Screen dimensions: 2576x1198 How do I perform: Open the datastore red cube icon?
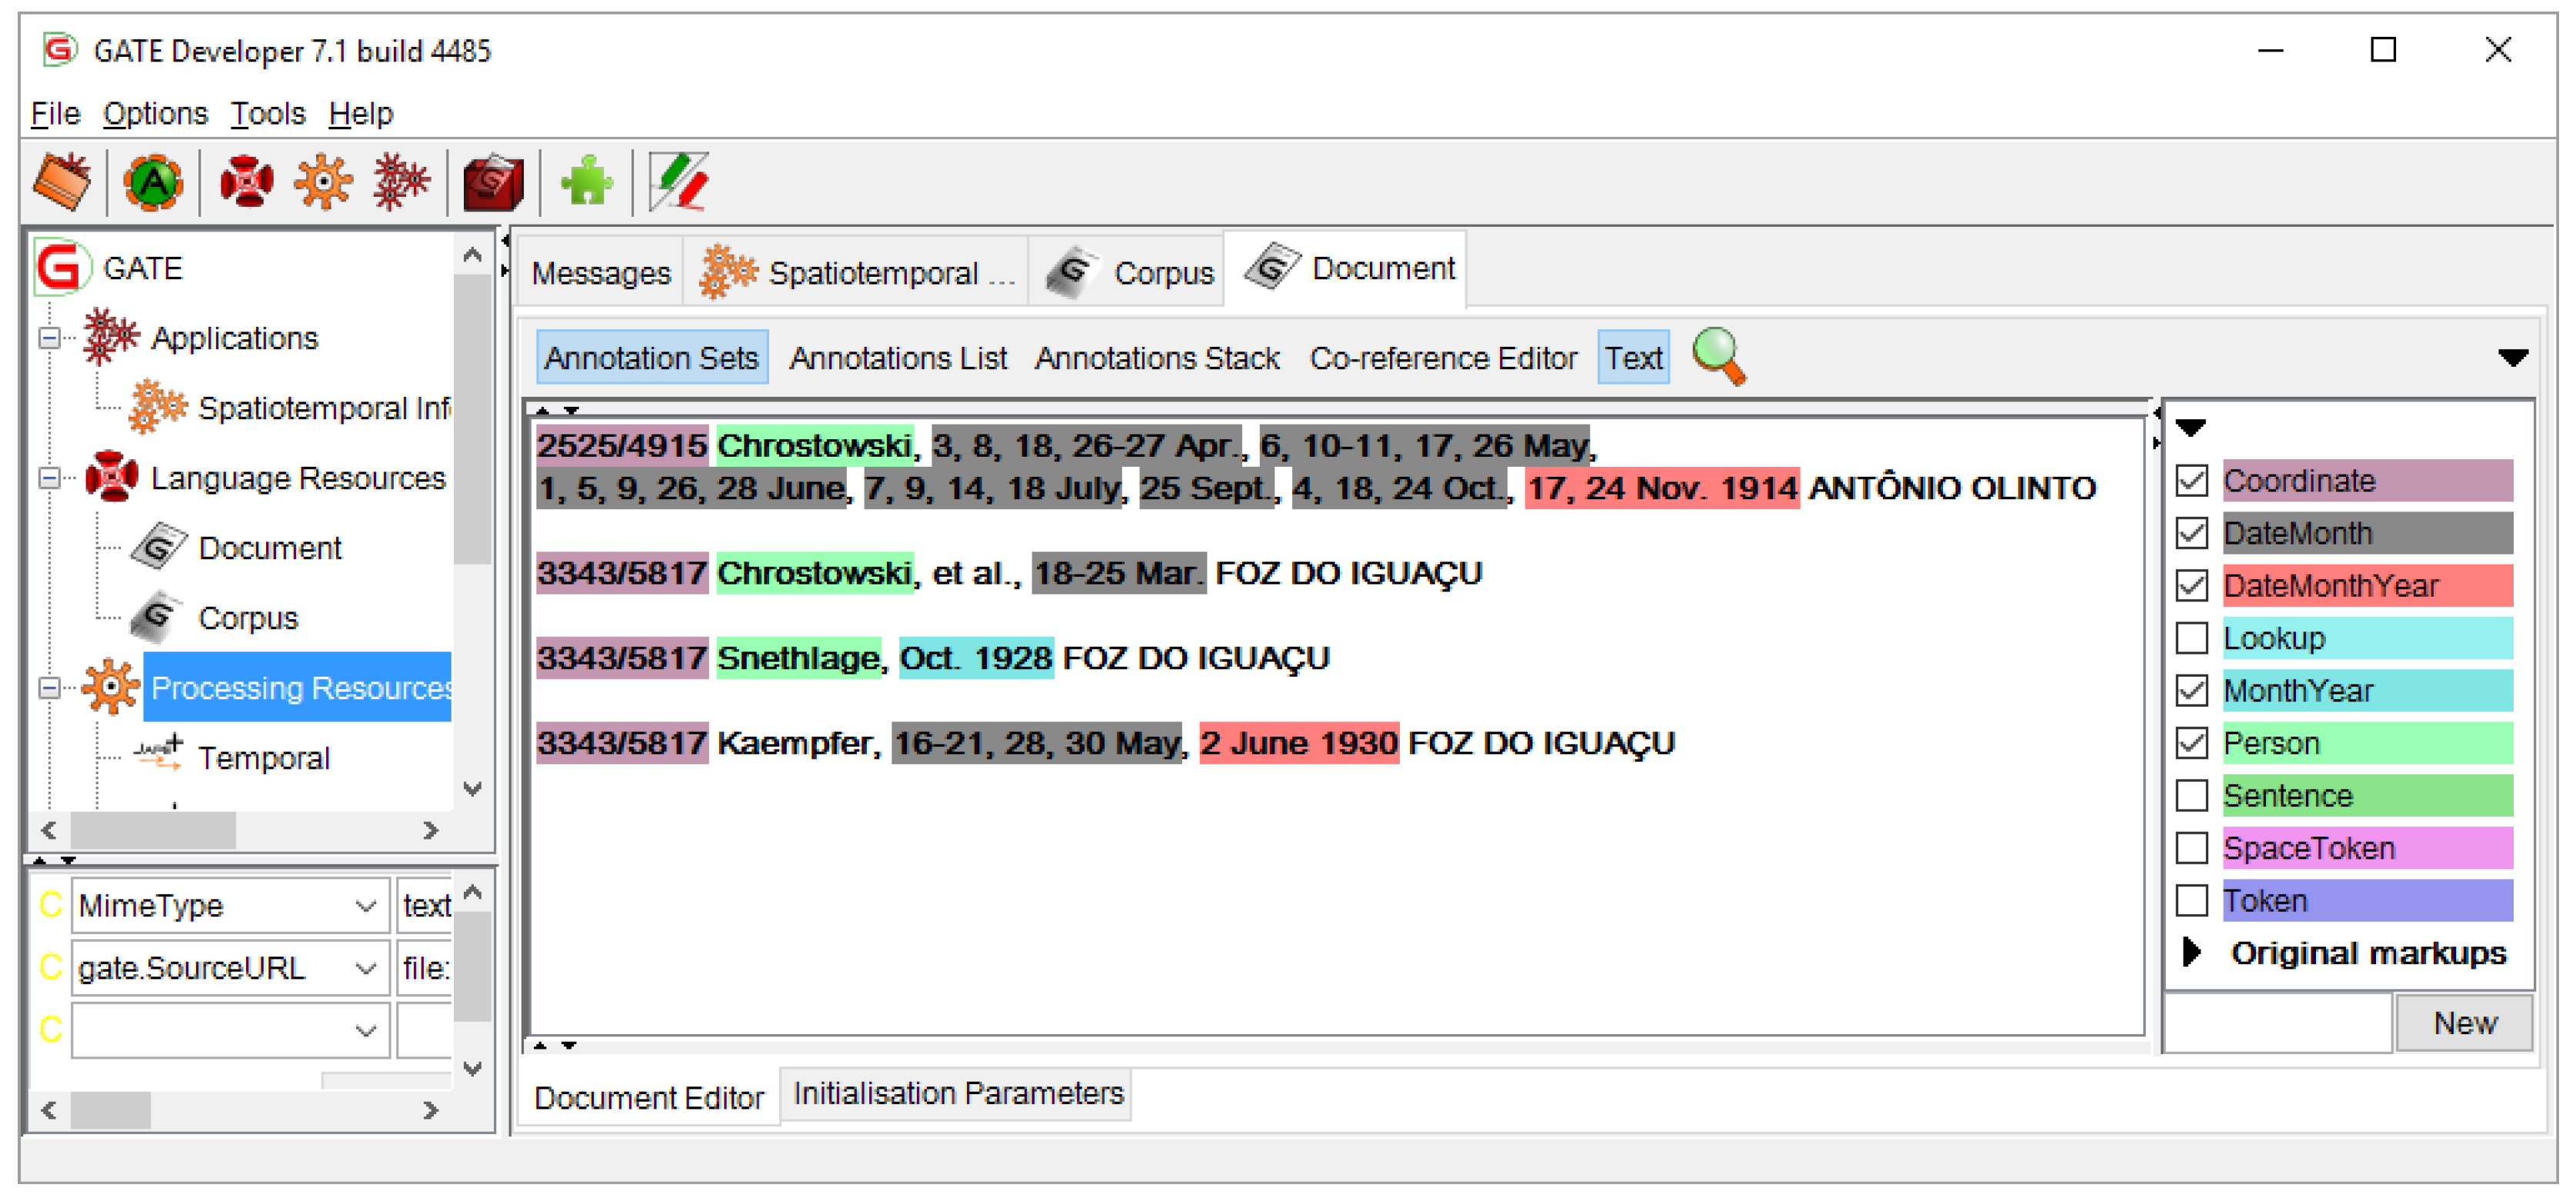(493, 183)
